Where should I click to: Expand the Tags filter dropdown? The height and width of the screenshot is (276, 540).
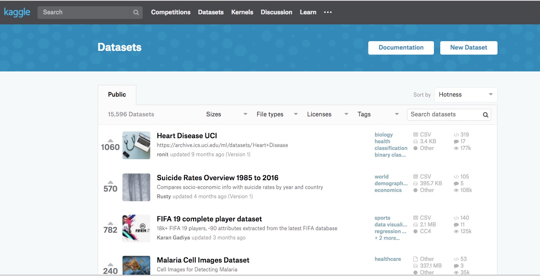tap(378, 114)
